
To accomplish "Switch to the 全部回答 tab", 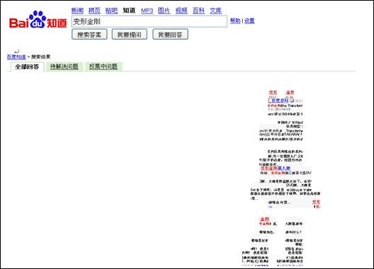I will point(27,67).
